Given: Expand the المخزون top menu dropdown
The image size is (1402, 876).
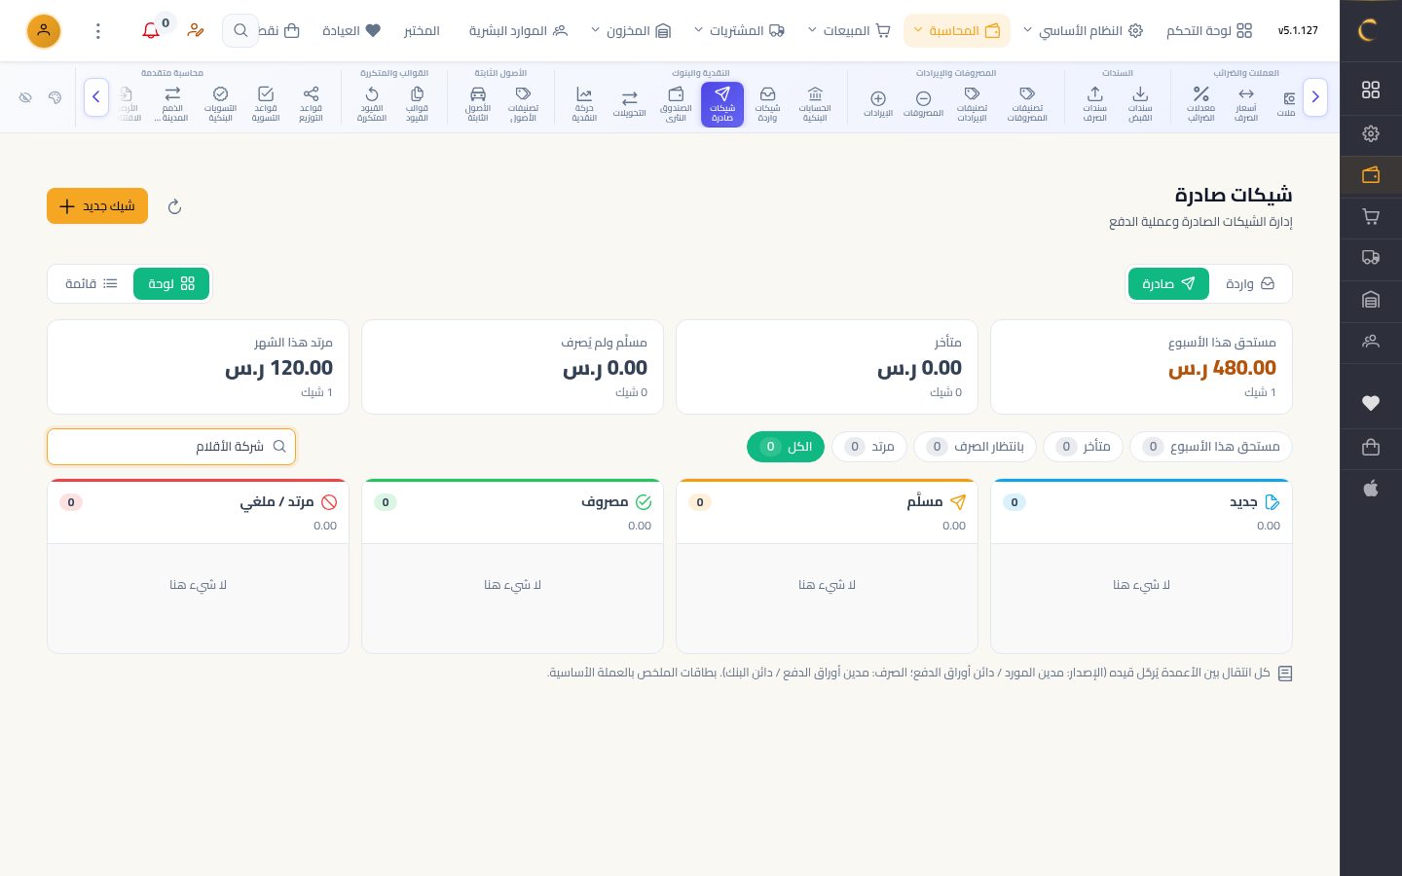Looking at the screenshot, I should tap(631, 31).
